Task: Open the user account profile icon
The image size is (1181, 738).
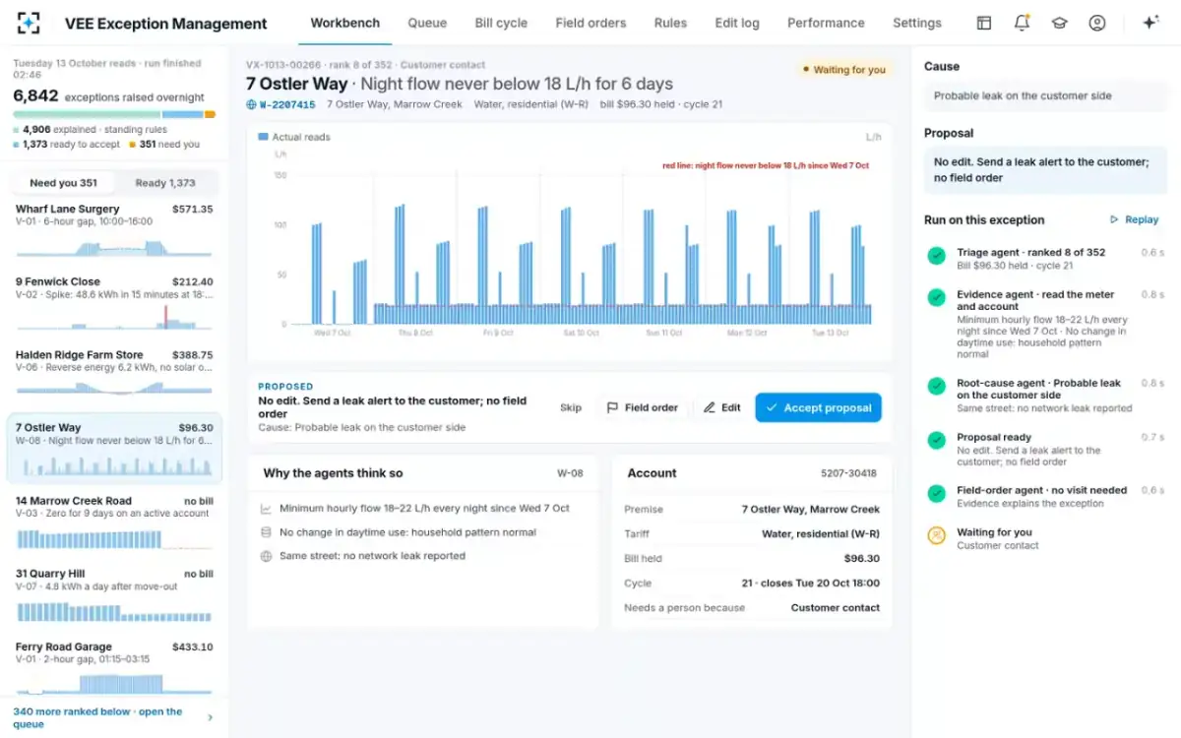Action: pos(1097,23)
